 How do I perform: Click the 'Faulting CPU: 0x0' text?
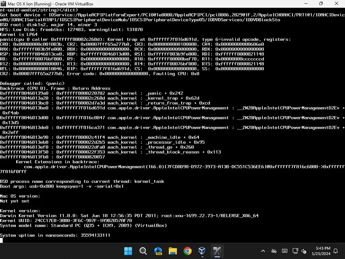point(176,74)
